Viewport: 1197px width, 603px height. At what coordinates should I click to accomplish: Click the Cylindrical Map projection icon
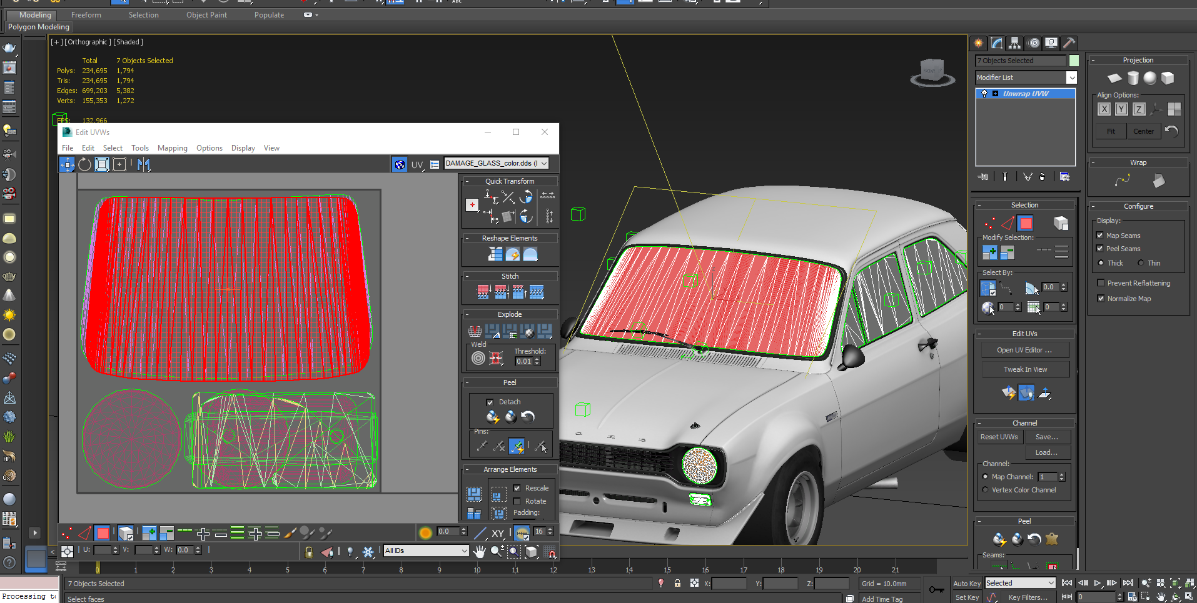[1133, 78]
